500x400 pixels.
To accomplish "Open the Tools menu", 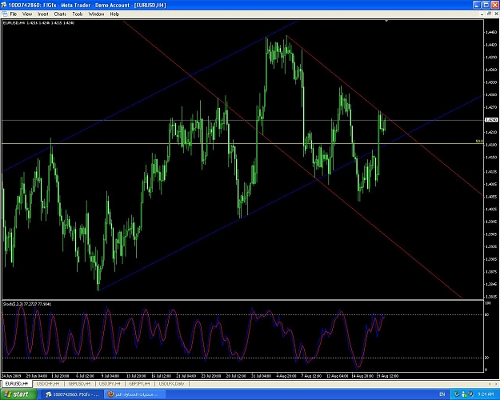I will (78, 14).
